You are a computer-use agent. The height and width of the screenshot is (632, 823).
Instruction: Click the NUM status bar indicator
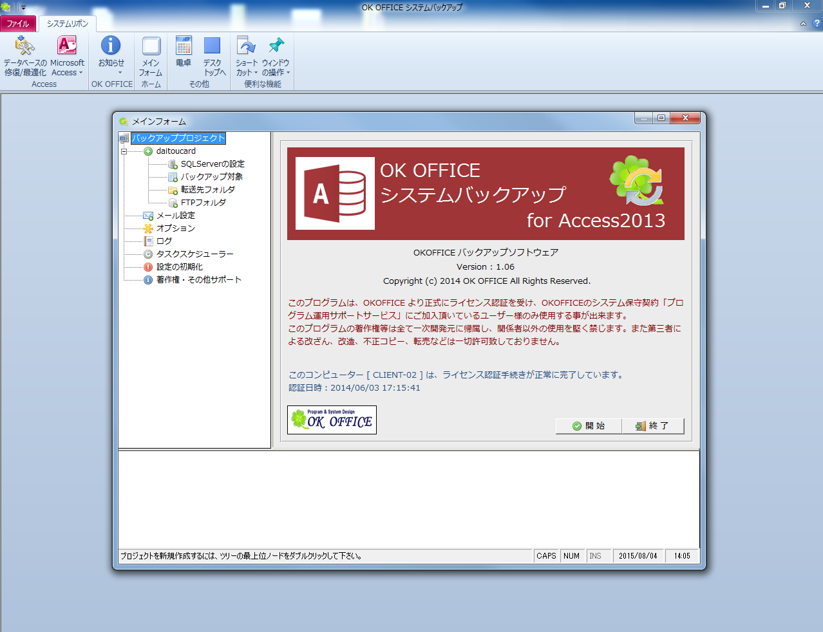(x=571, y=556)
